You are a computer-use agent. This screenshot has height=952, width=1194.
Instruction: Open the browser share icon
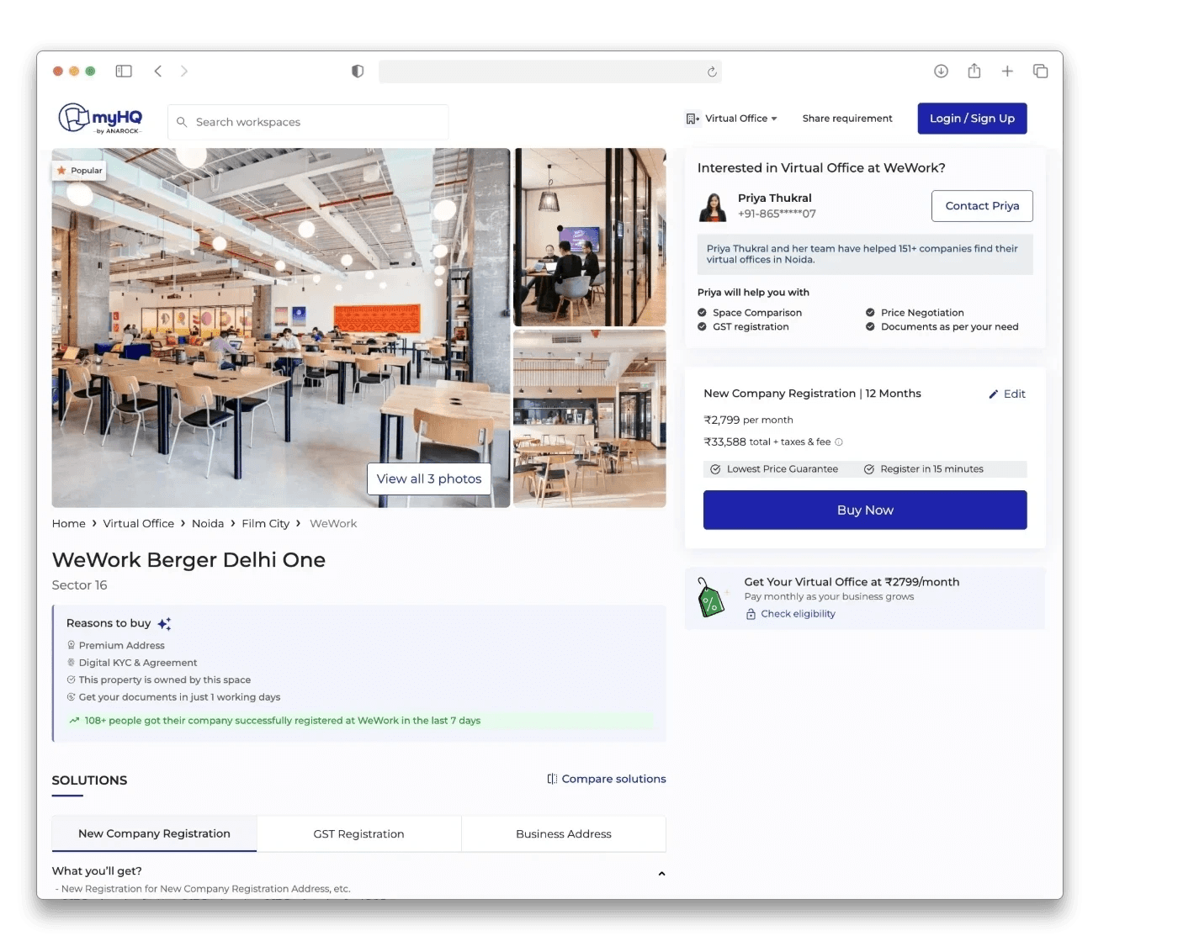click(x=974, y=71)
